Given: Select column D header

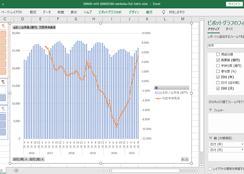Looking at the screenshot, I should click(22, 19).
